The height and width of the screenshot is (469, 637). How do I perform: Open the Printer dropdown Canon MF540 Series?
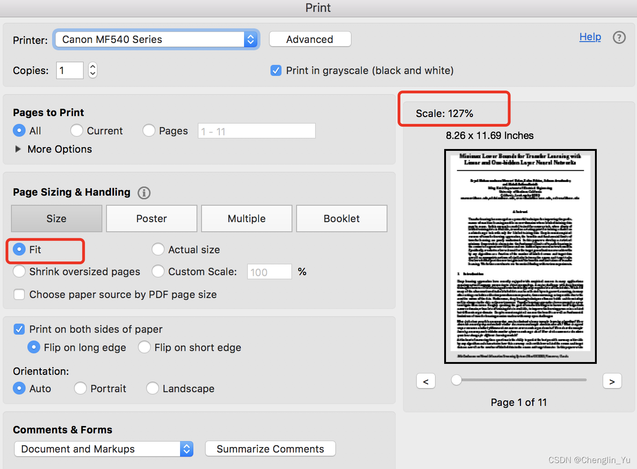pos(156,39)
